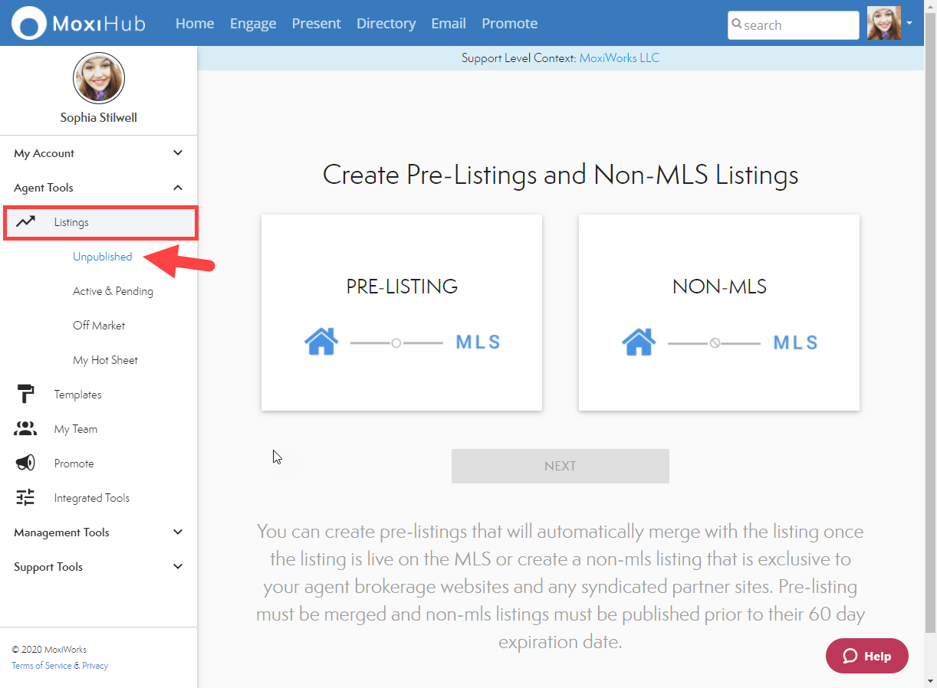This screenshot has width=937, height=688.
Task: Open the MoxiWorks LLC link
Action: tap(619, 58)
